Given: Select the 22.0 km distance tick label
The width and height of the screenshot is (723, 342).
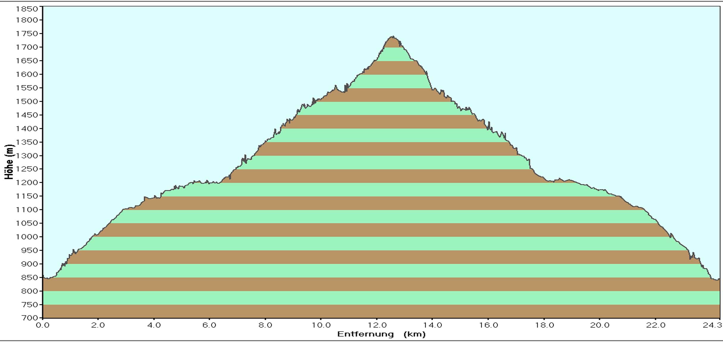Looking at the screenshot, I should point(655,325).
